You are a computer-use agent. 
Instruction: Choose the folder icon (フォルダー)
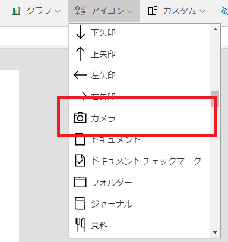pyautogui.click(x=140, y=182)
